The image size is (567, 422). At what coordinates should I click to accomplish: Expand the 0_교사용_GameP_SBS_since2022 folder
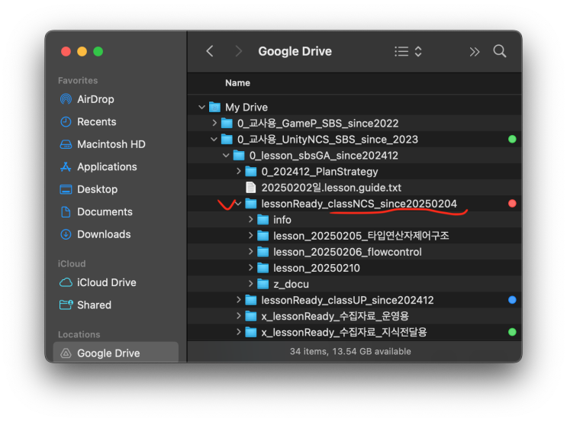click(214, 123)
